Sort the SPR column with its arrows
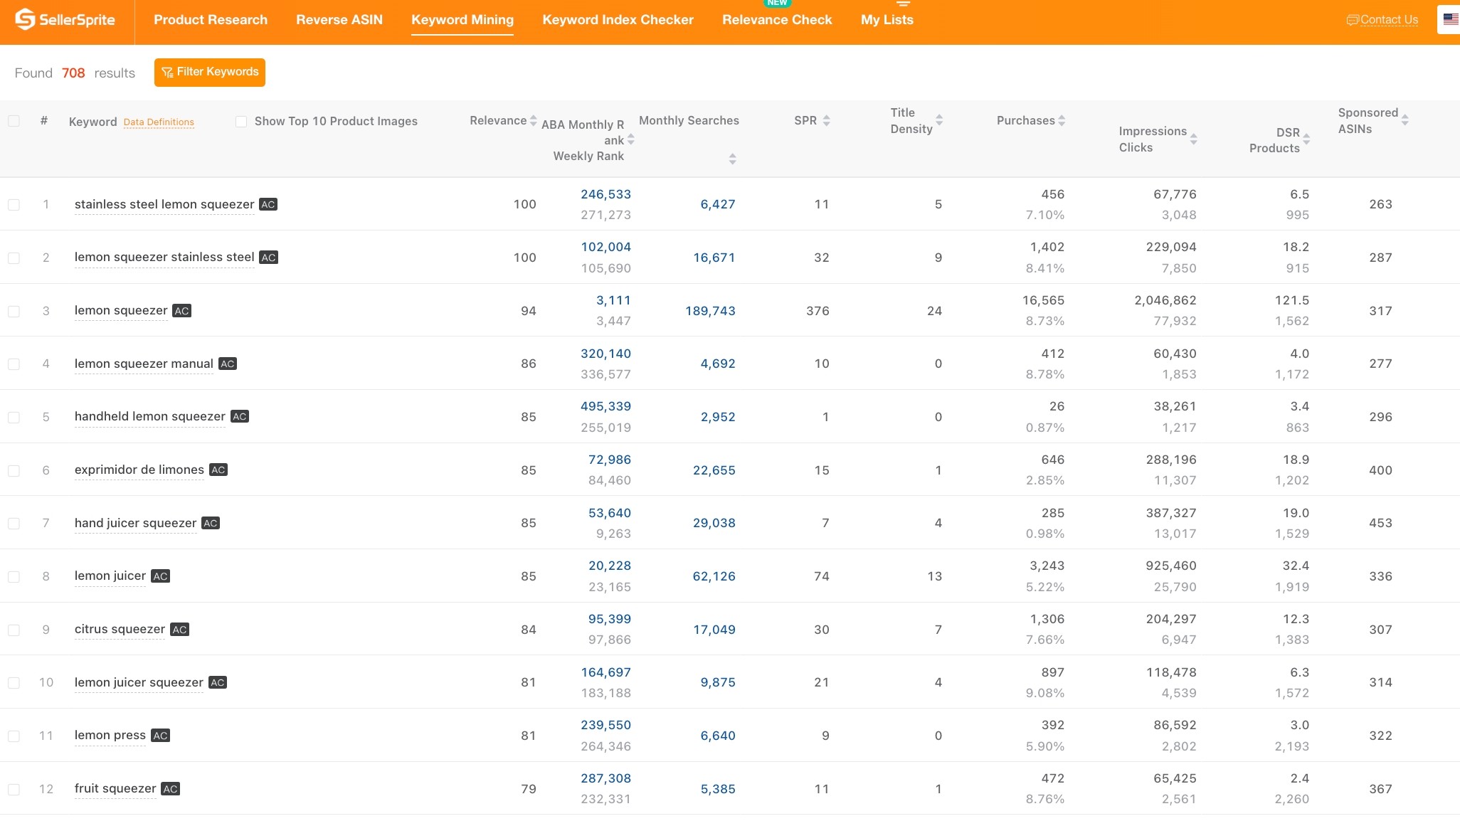This screenshot has height=821, width=1460. 826,120
